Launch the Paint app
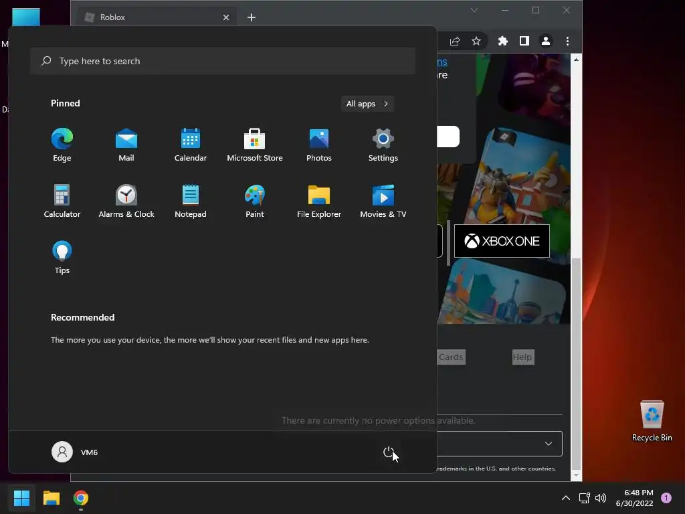Screen dimensions: 685x514 click(255, 201)
